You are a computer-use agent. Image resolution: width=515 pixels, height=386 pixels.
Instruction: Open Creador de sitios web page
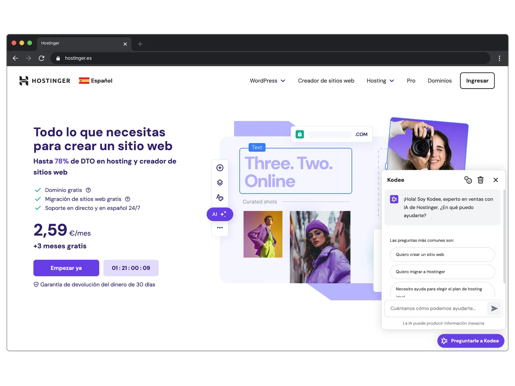pos(326,81)
